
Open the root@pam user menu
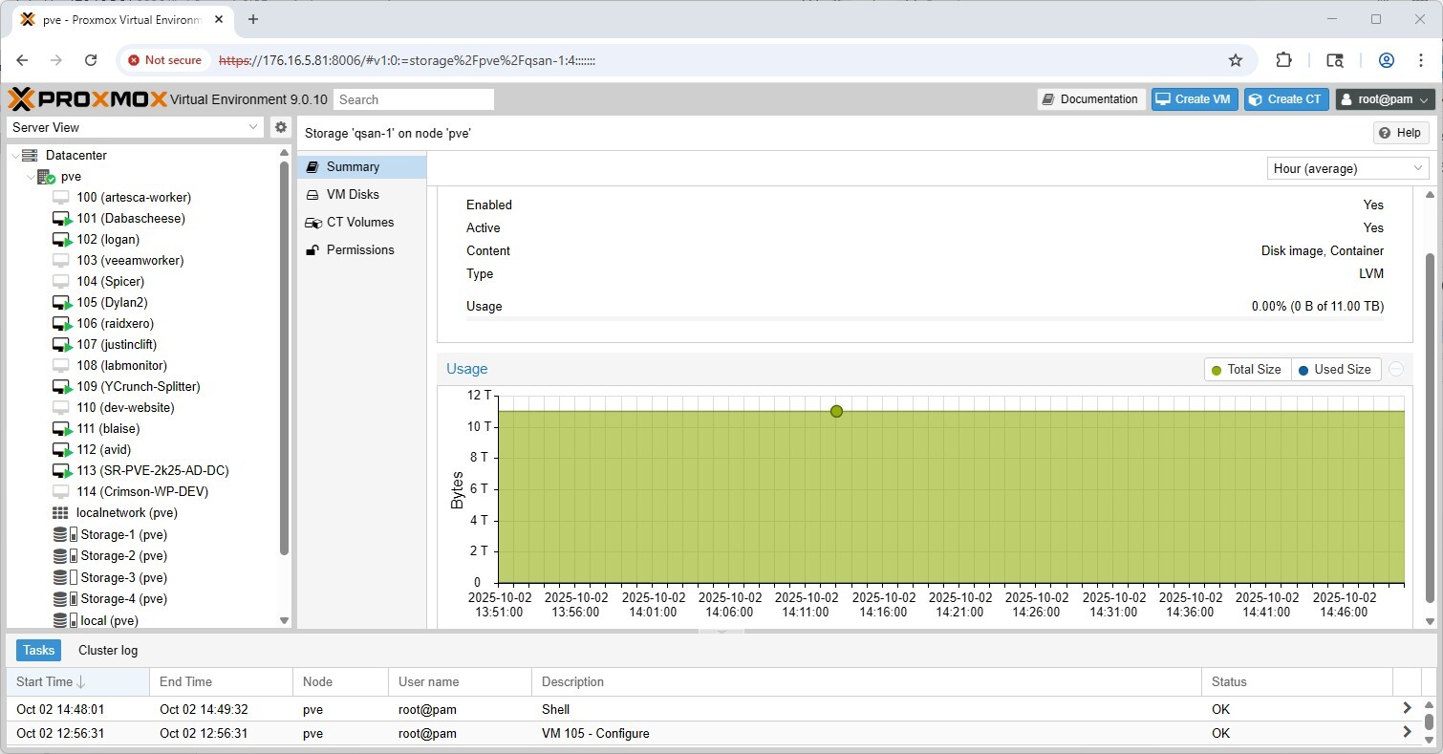[1385, 99]
